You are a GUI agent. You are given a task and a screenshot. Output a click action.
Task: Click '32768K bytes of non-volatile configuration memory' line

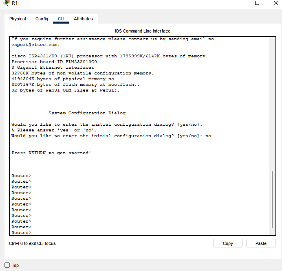click(83, 73)
